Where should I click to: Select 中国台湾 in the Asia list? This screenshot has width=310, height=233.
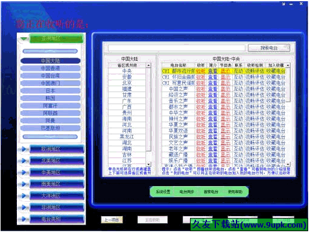(50, 76)
